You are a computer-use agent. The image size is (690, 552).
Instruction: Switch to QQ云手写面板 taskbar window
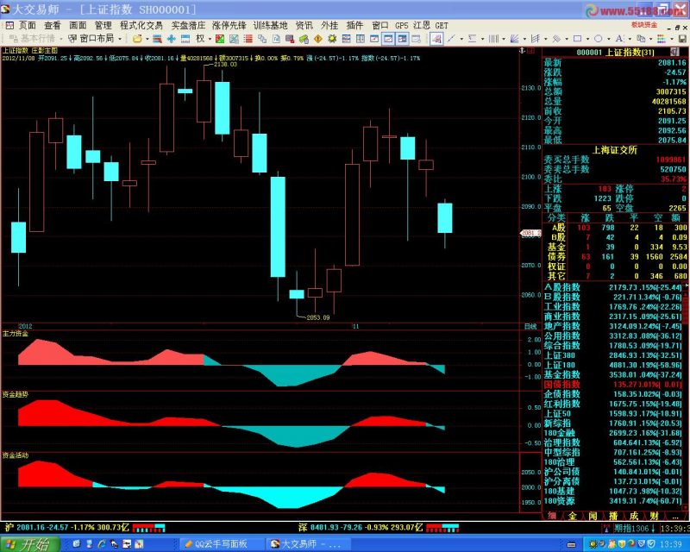222,544
